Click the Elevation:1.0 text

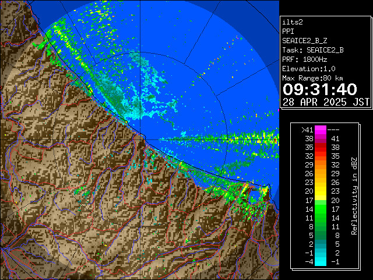coord(309,69)
